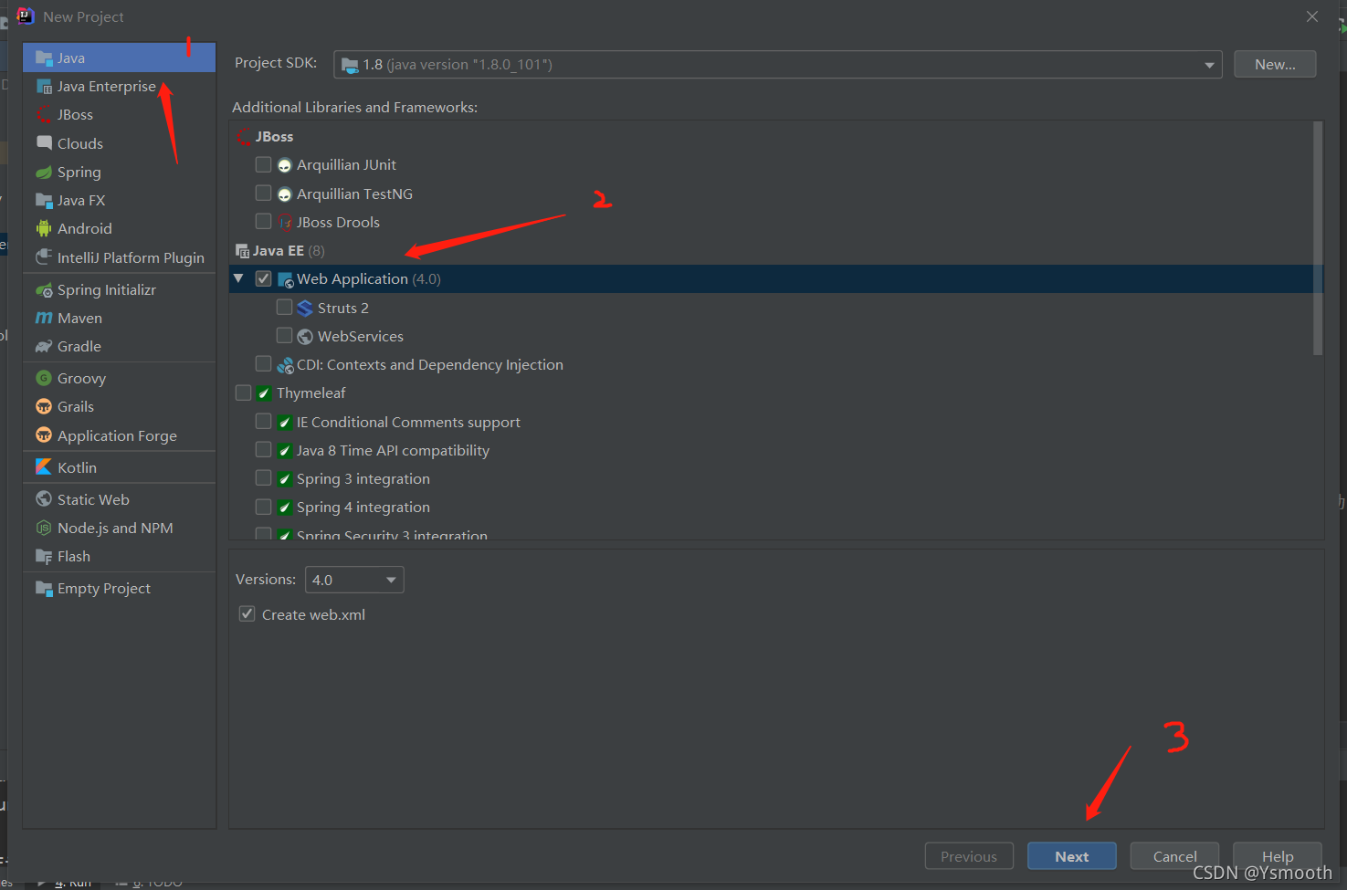Click the Spring leaf icon
Screen dimensions: 1347x890
[x=44, y=173]
